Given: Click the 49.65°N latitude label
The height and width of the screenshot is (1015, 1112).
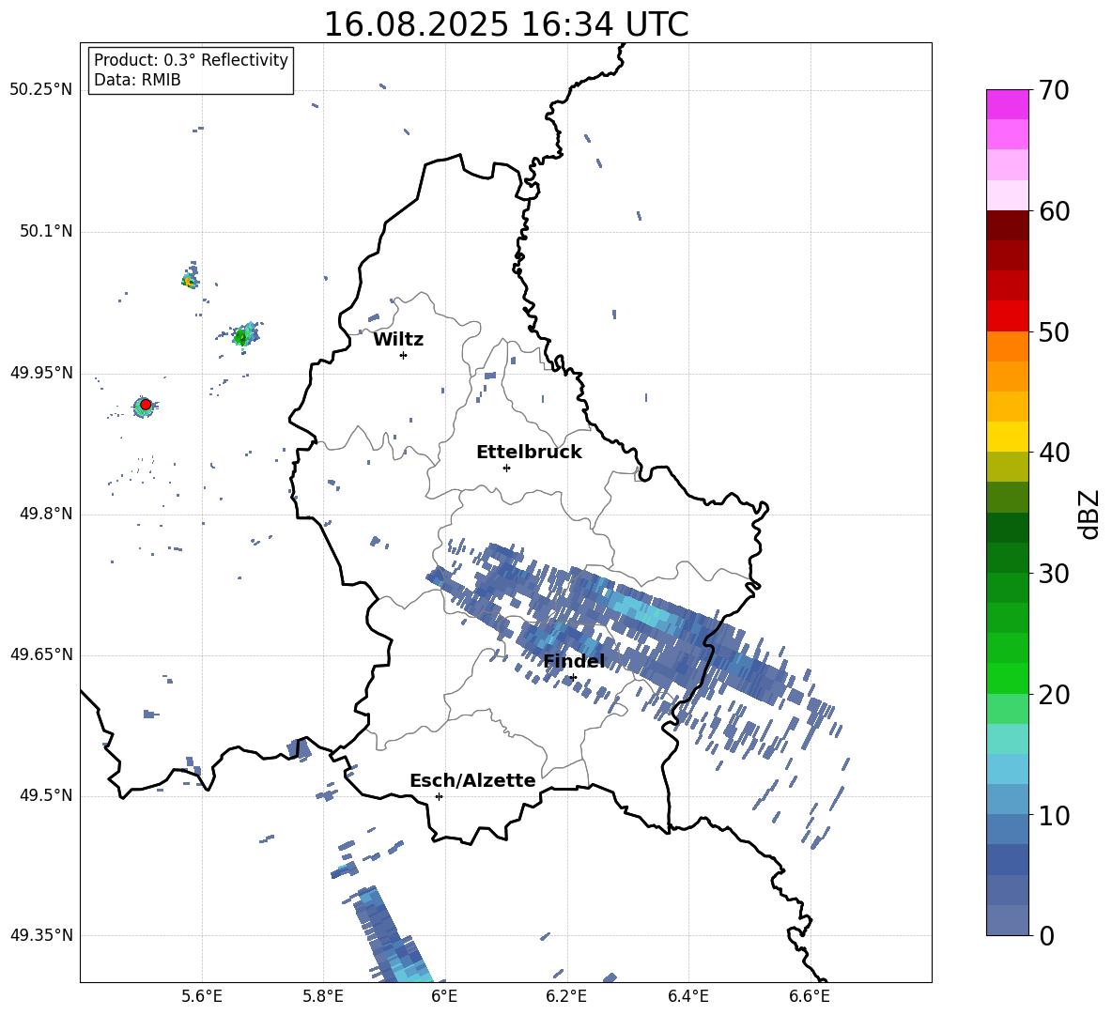Looking at the screenshot, I should point(40,654).
